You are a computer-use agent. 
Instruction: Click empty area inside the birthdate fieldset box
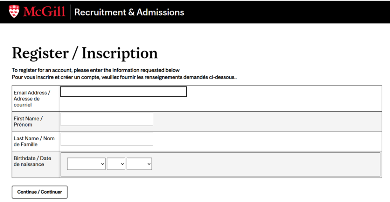(x=267, y=164)
